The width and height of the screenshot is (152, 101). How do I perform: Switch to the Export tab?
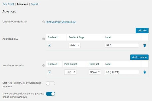[x=34, y=4]
